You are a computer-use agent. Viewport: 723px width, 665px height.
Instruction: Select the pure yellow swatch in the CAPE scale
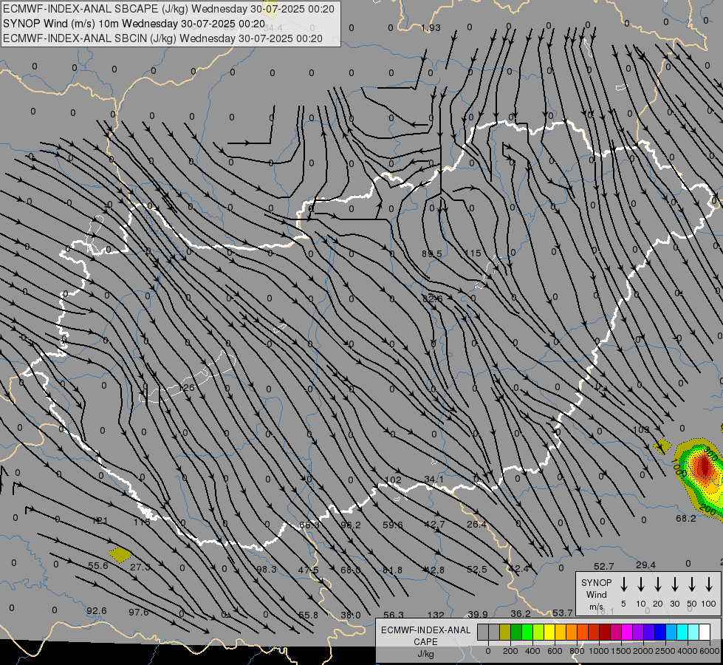549,632
